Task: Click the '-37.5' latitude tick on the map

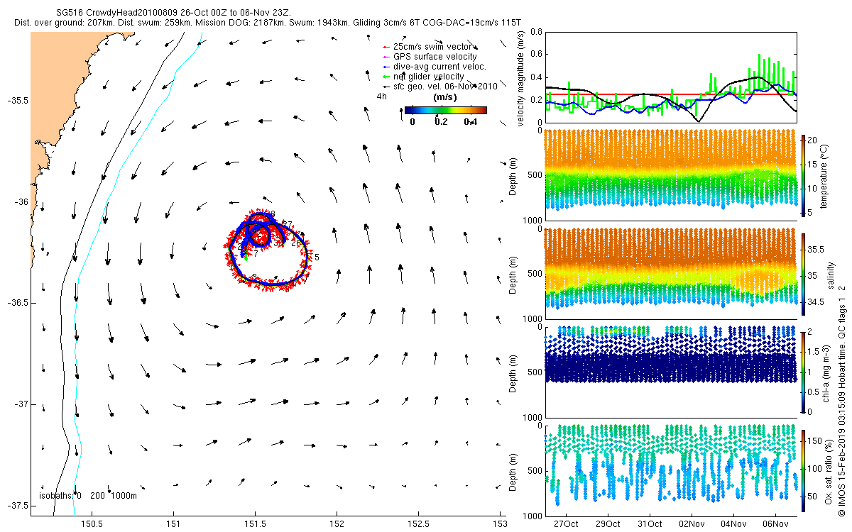Action: coord(16,506)
